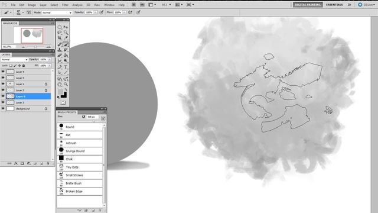
Task: Swap foreground and background colors
Action: coord(66,89)
